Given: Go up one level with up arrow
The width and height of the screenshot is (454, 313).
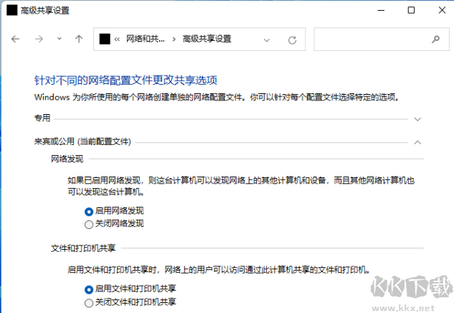Looking at the screenshot, I should (79, 39).
